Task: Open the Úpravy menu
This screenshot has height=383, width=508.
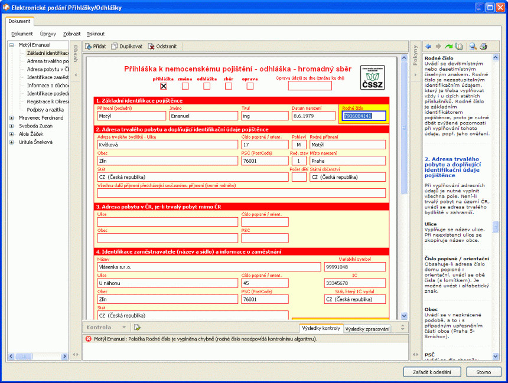Action: tap(48, 34)
